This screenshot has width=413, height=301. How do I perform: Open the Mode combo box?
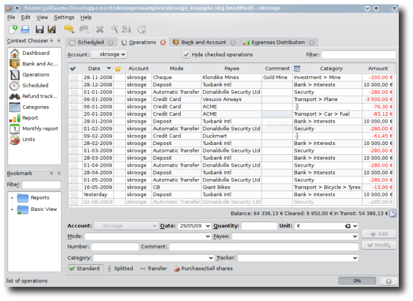coord(148,236)
